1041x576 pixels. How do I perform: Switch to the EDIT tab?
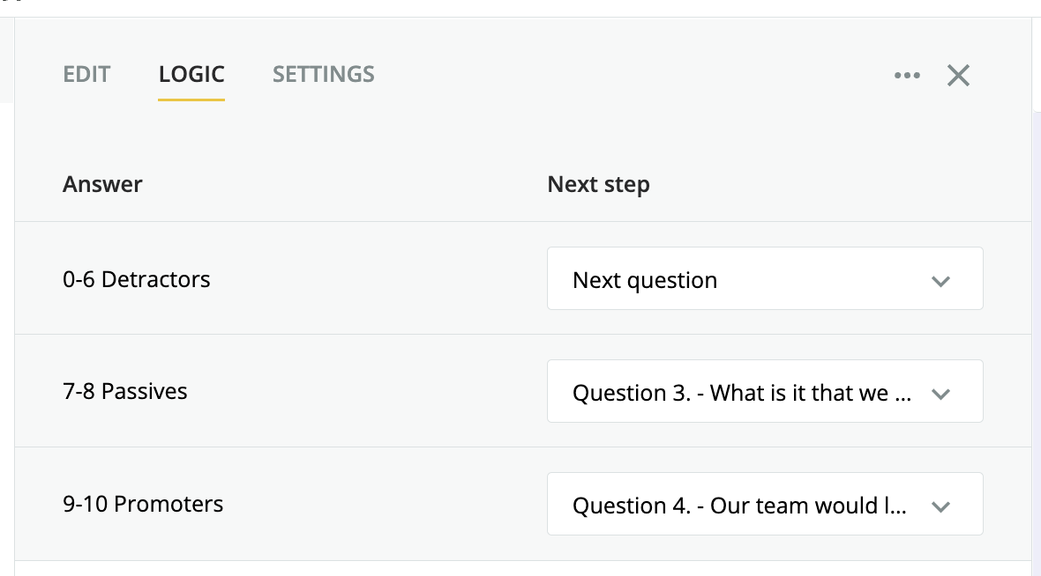[86, 74]
